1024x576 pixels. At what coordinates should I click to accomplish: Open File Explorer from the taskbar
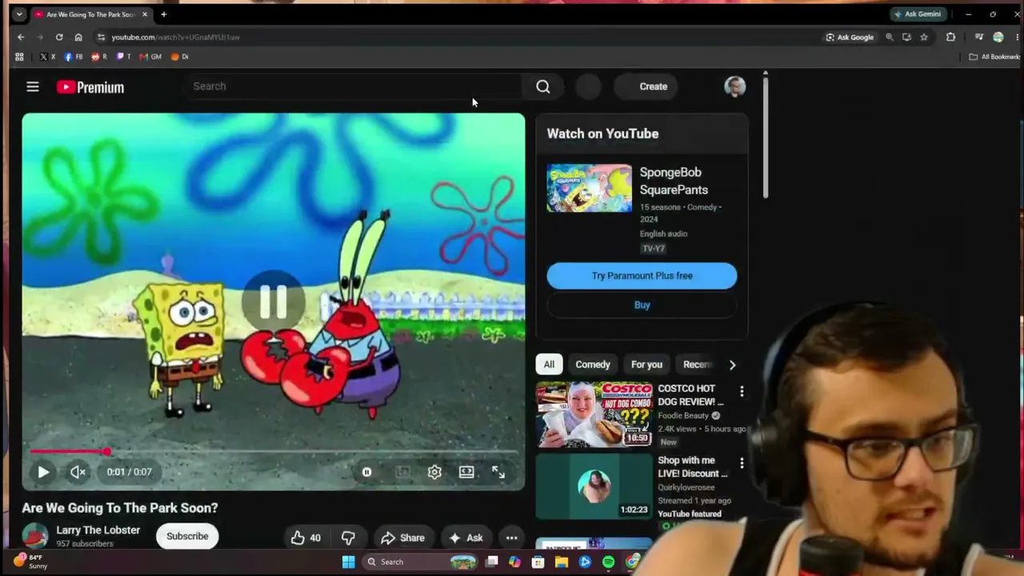click(562, 562)
